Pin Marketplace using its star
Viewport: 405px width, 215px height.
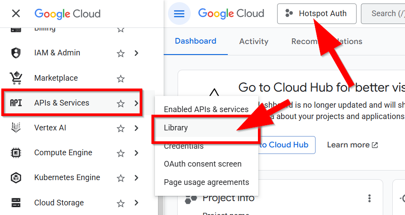(x=121, y=78)
